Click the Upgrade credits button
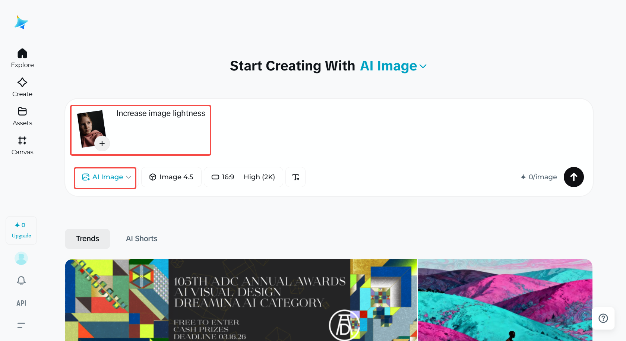 (21, 230)
